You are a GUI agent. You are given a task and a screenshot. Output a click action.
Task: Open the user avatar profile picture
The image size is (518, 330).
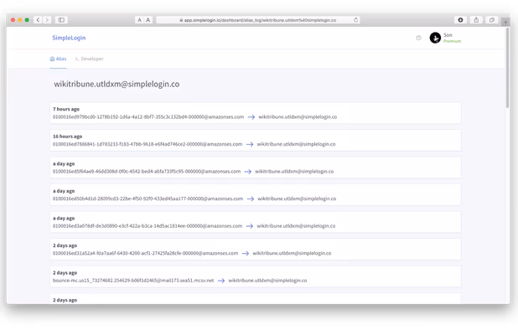coord(435,38)
